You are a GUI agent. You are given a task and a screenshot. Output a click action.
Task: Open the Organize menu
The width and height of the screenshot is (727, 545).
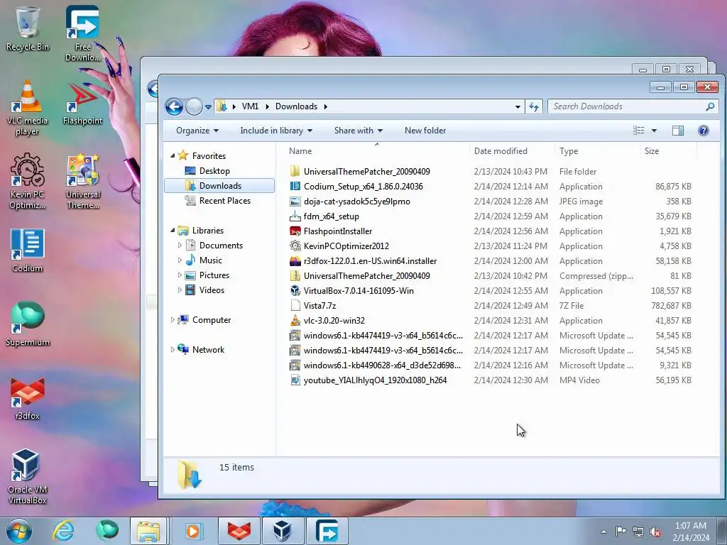point(197,131)
